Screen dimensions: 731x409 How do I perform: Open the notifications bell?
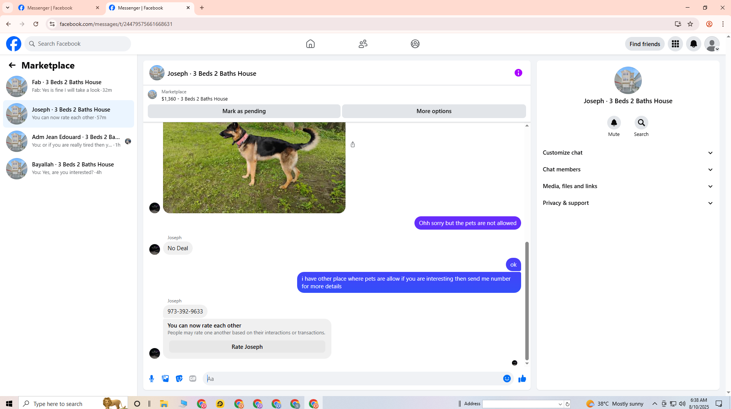coord(694,44)
